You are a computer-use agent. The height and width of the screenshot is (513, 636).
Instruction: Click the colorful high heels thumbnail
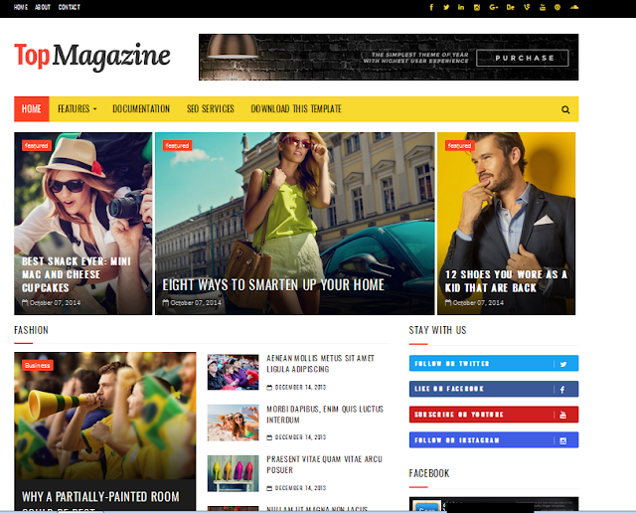[233, 473]
